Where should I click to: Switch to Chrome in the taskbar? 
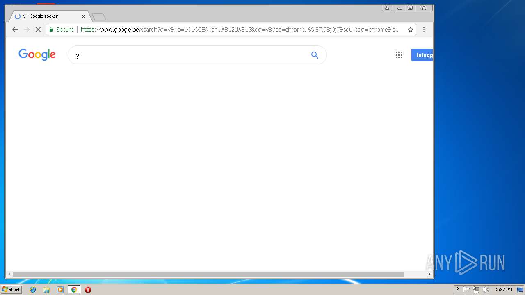(74, 290)
